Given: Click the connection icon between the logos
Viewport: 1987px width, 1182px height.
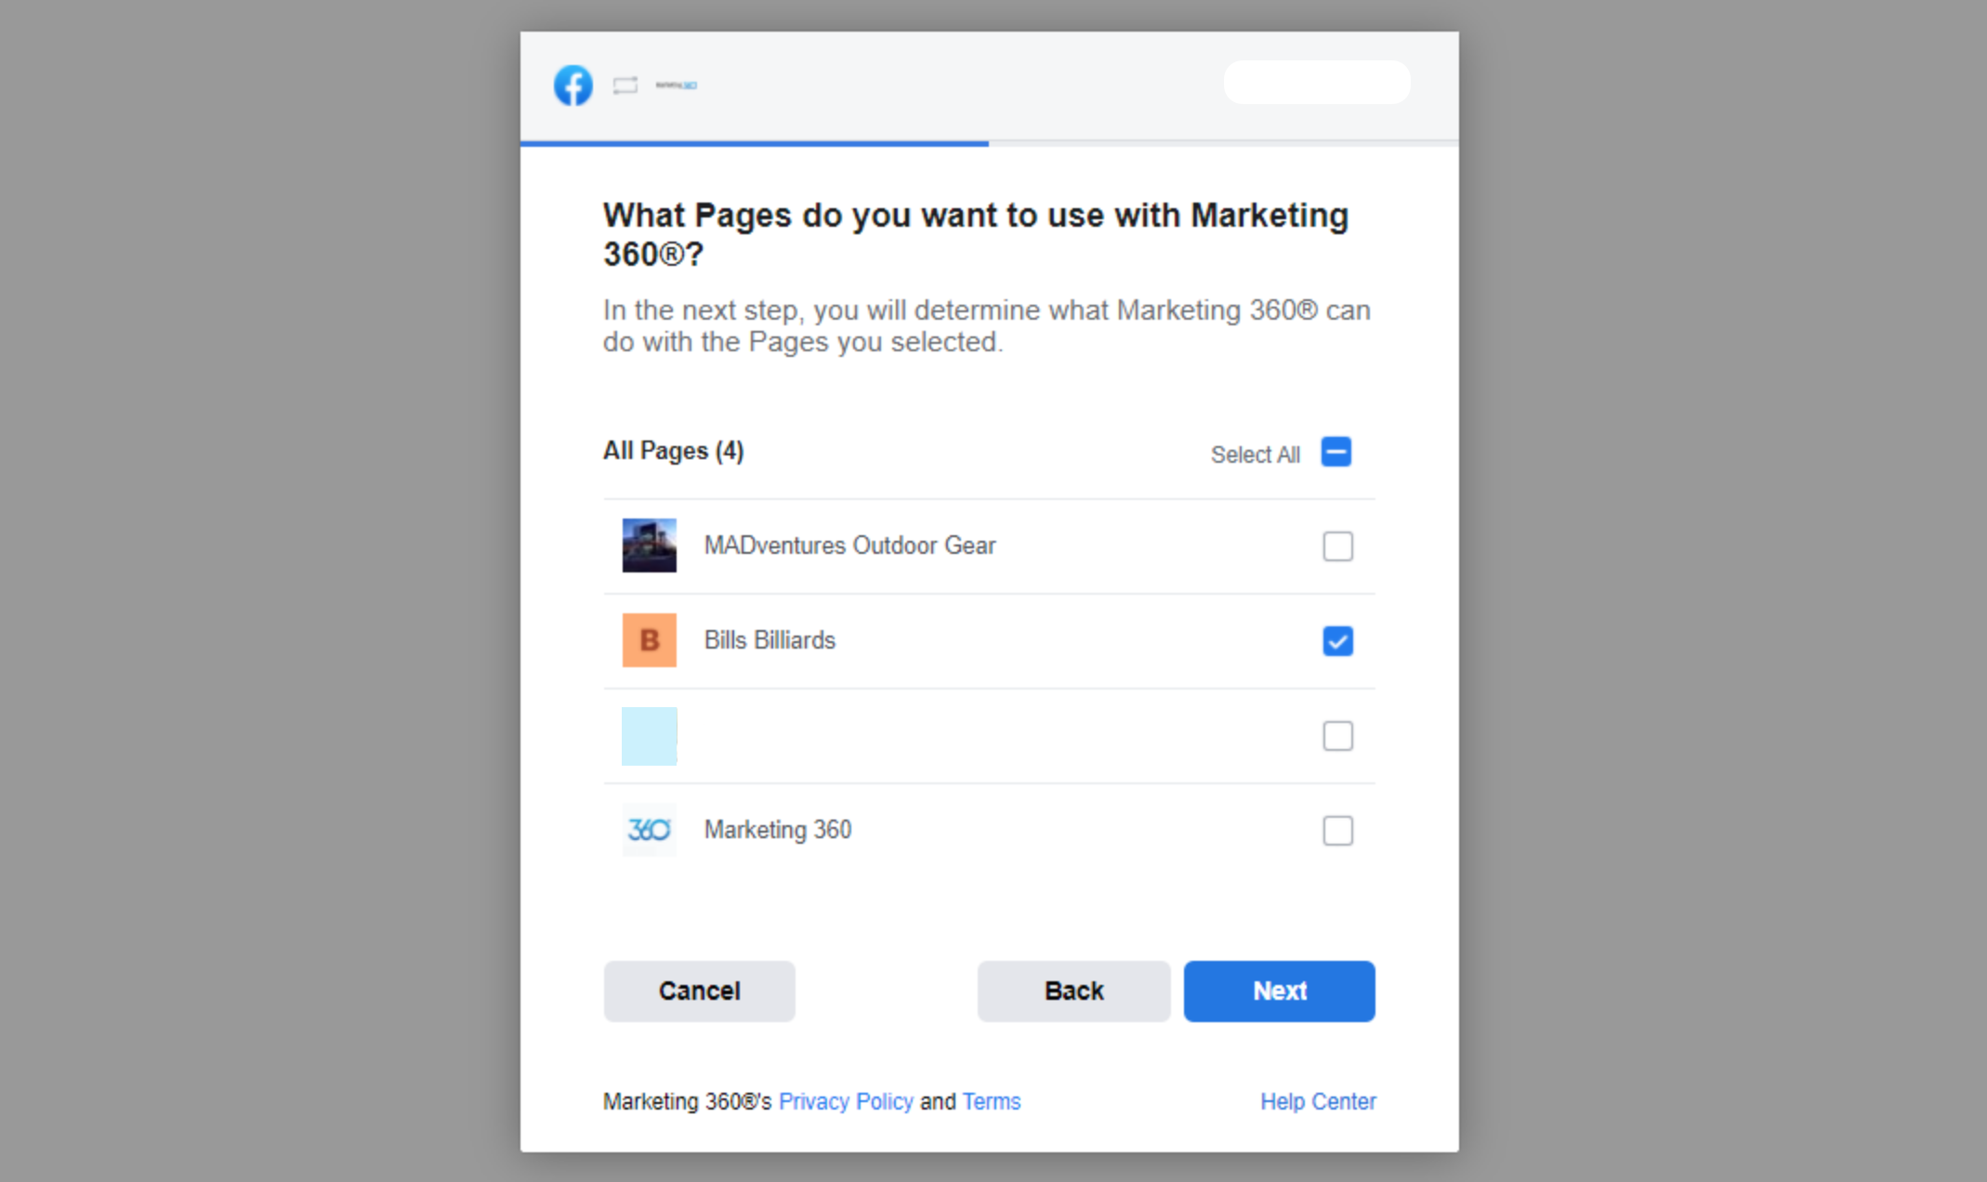Looking at the screenshot, I should pos(625,85).
